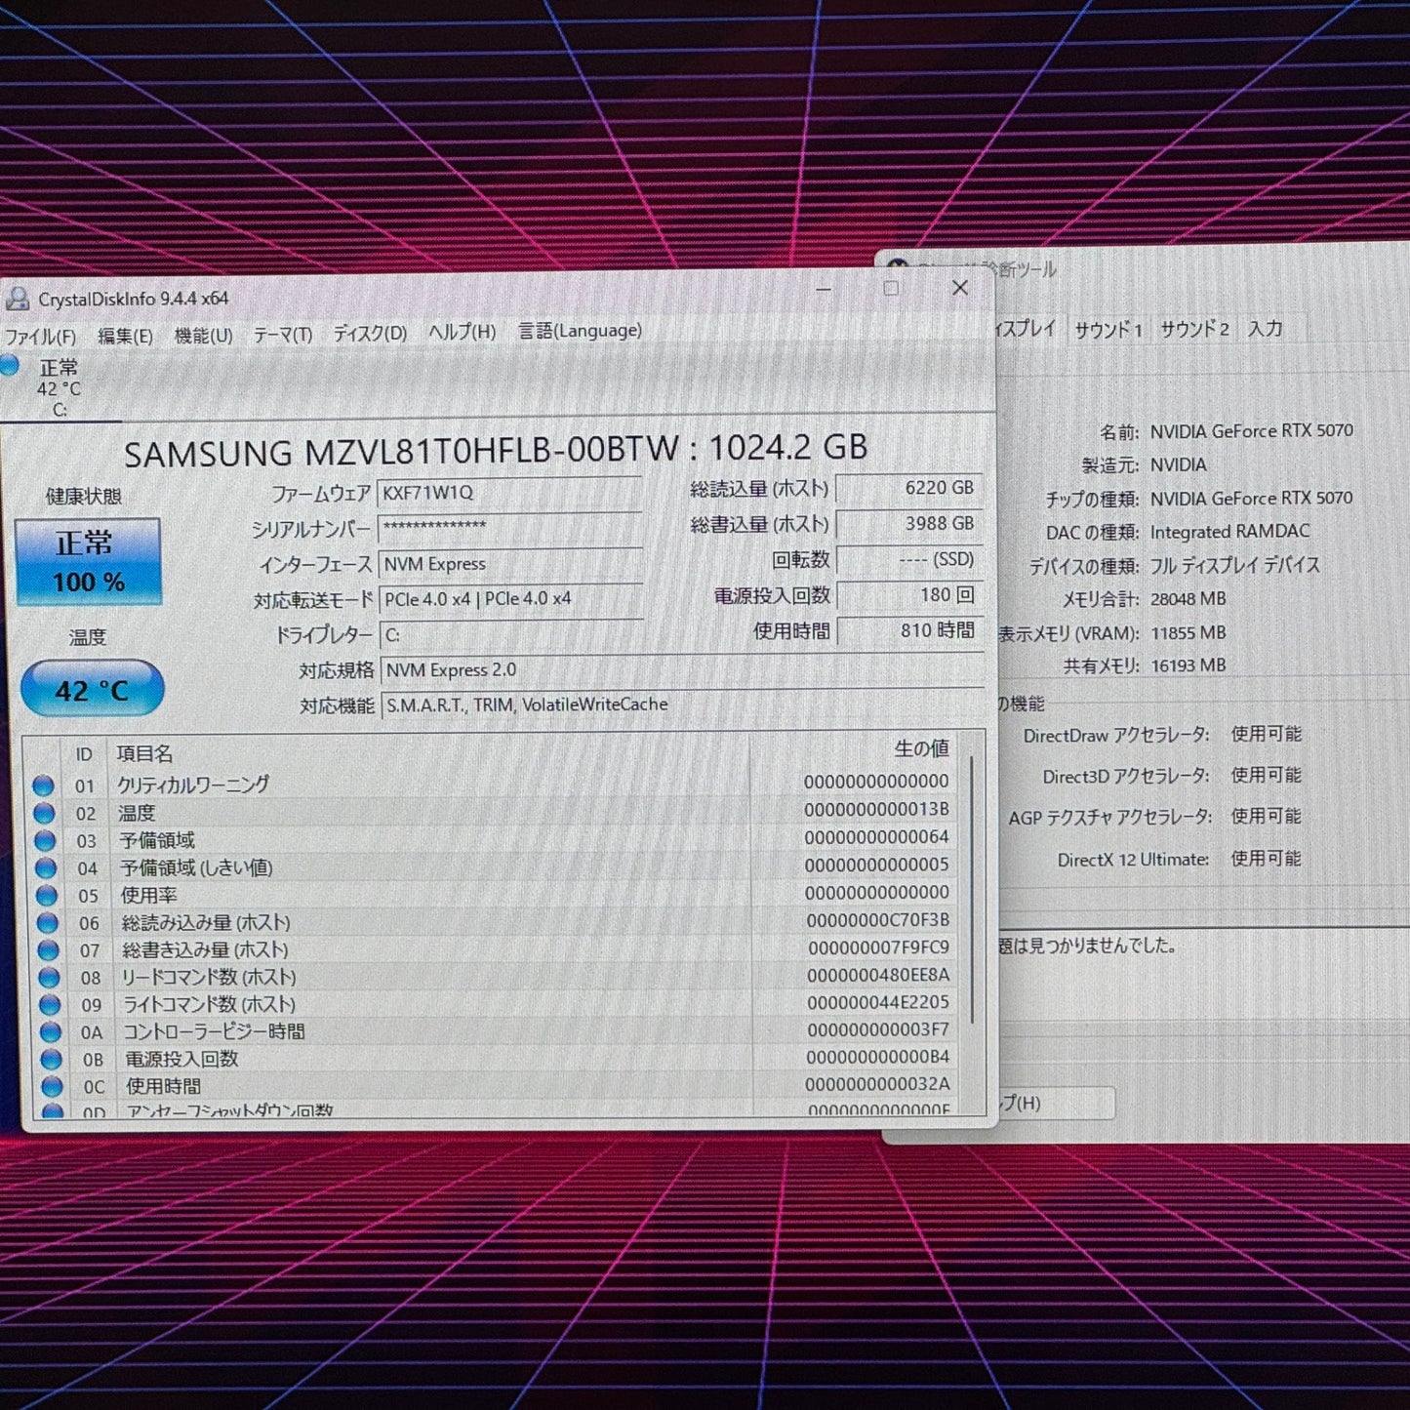Click raw value 000000007F9FC9
1410x1410 pixels.
click(x=878, y=947)
